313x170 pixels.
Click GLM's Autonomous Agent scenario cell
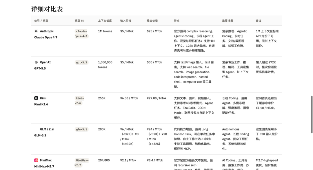(236, 139)
